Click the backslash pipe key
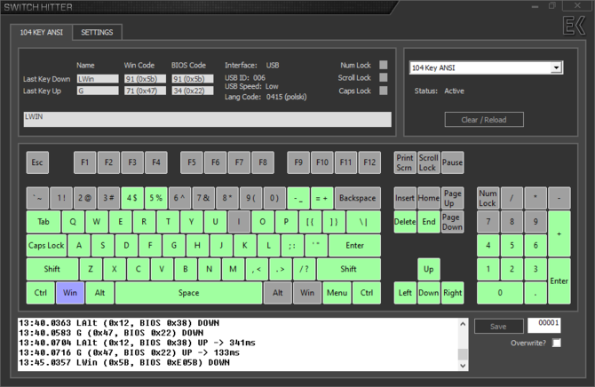Viewport: 595px width, 387px height. (363, 222)
